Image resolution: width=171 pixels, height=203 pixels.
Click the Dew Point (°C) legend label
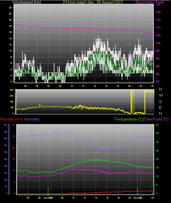[x=156, y=119]
